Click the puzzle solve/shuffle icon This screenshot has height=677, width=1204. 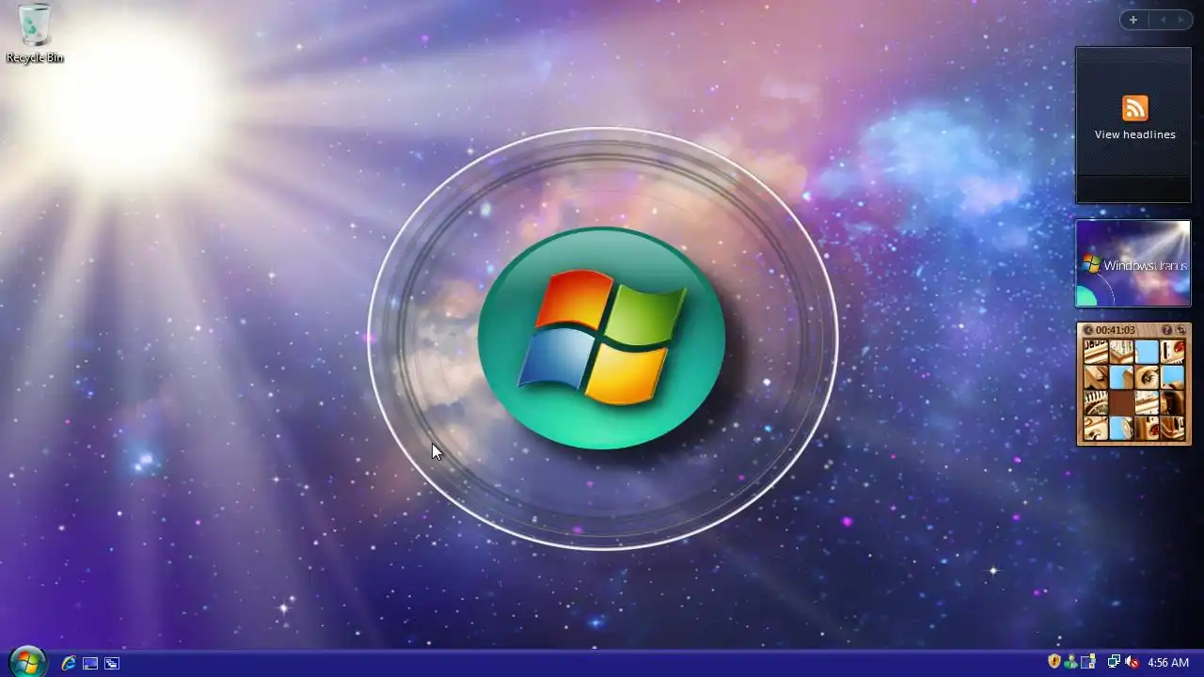click(1181, 330)
